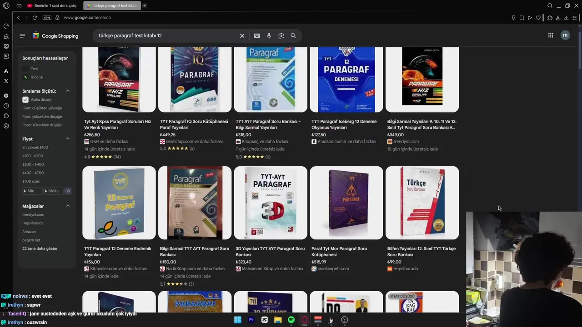Image resolution: width=582 pixels, height=327 pixels.
Task: Filter by store Hepsiburada
Action: (33, 223)
